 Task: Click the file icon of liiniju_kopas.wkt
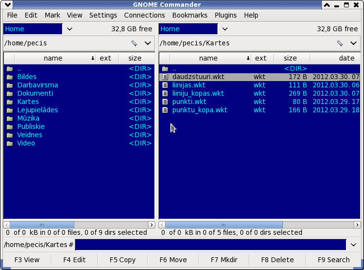pos(165,93)
